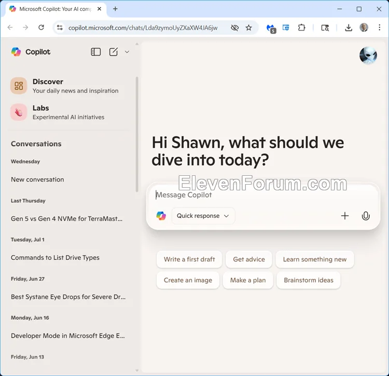Open the Extensions puzzle icon

[x=301, y=27]
